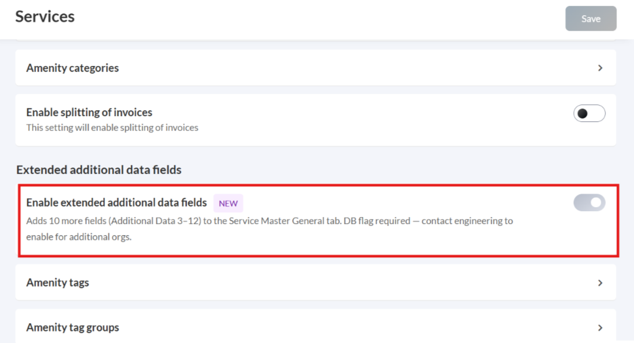The width and height of the screenshot is (634, 343).
Task: Toggle the Enable splitting of invoices switch
Action: pyautogui.click(x=589, y=114)
